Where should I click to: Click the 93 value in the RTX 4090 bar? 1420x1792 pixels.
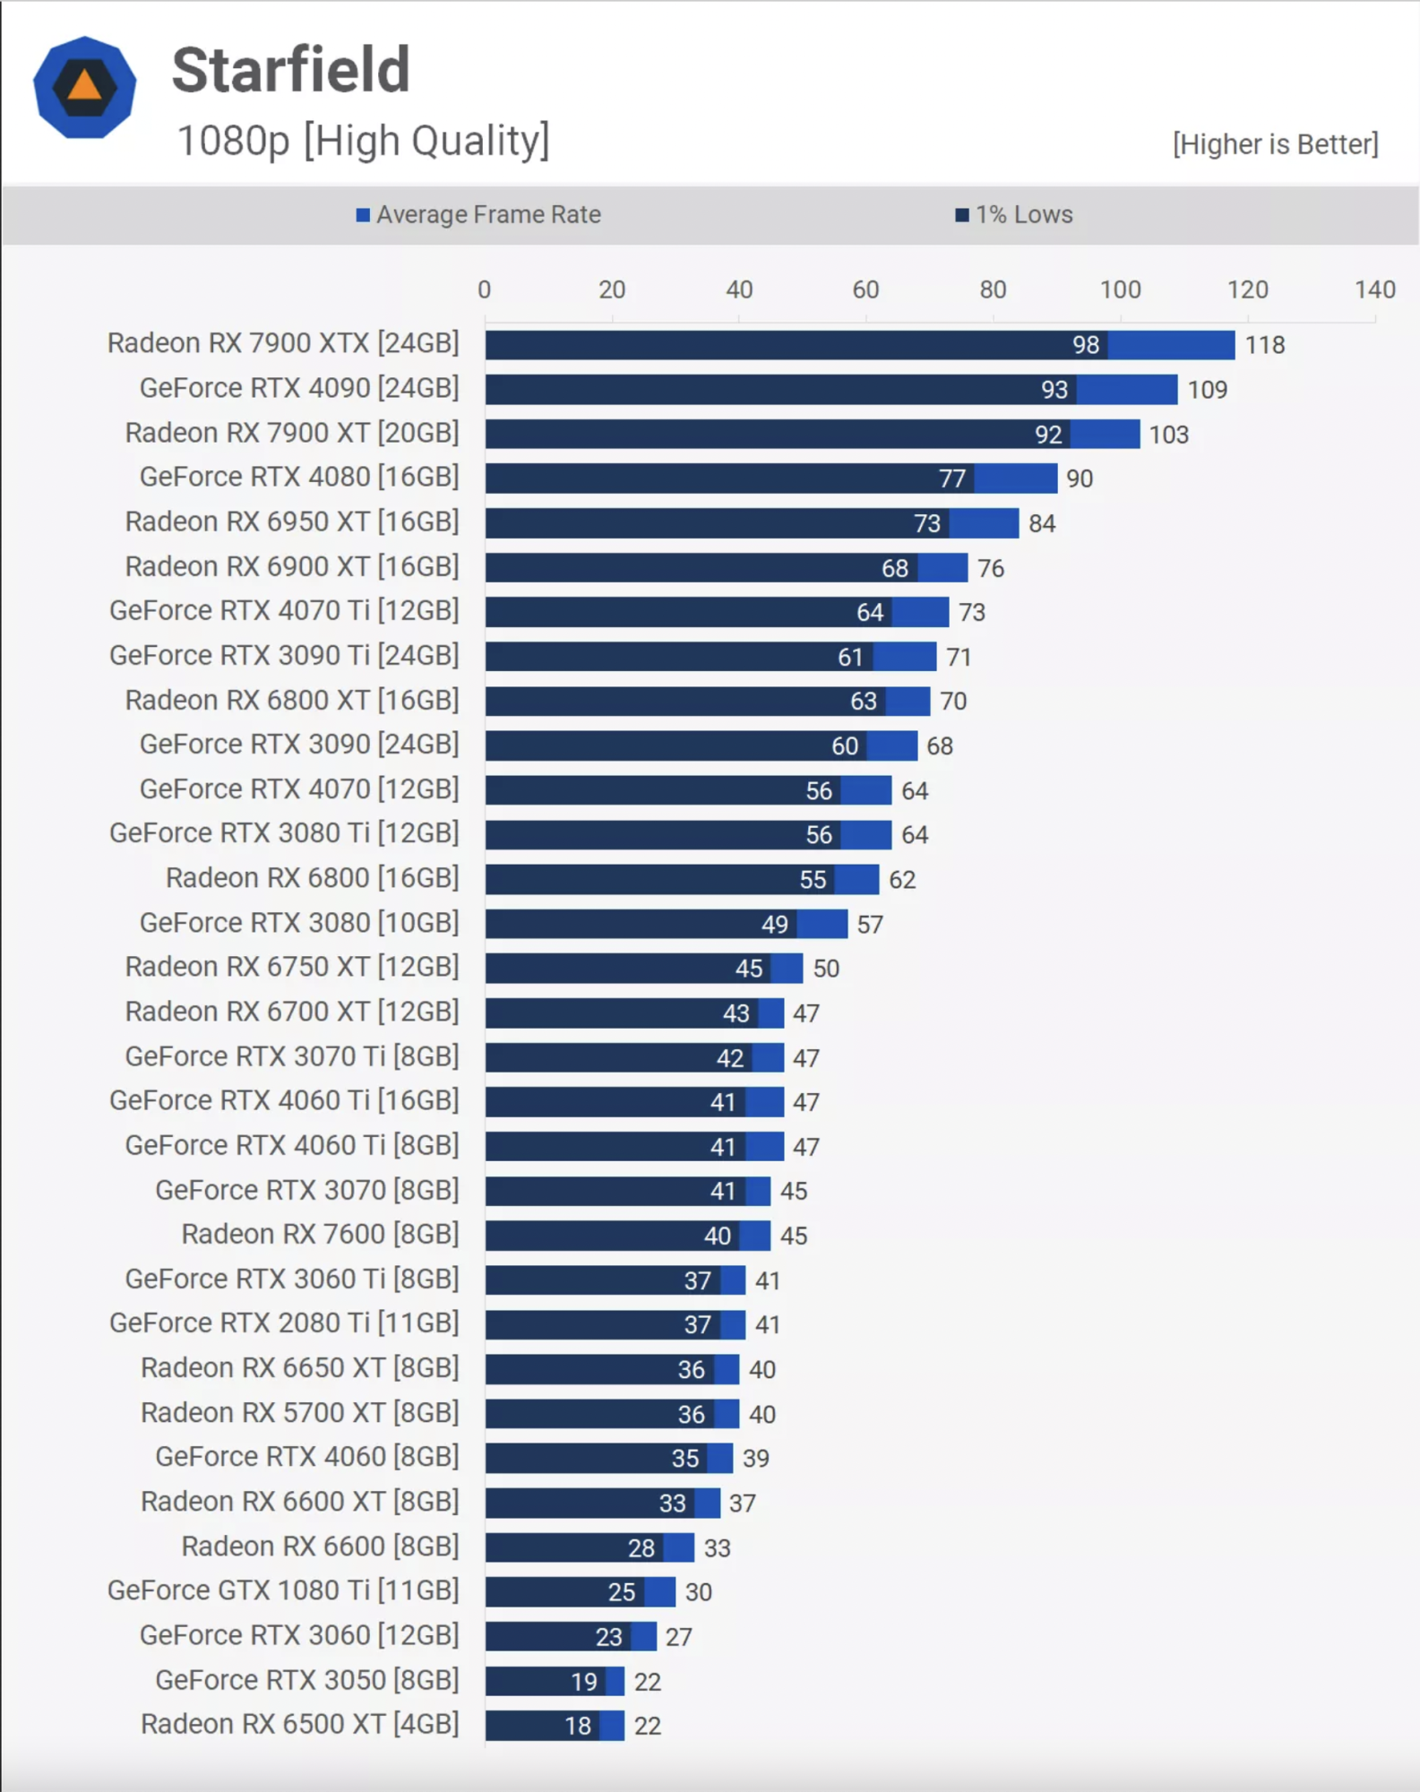[x=1054, y=390]
